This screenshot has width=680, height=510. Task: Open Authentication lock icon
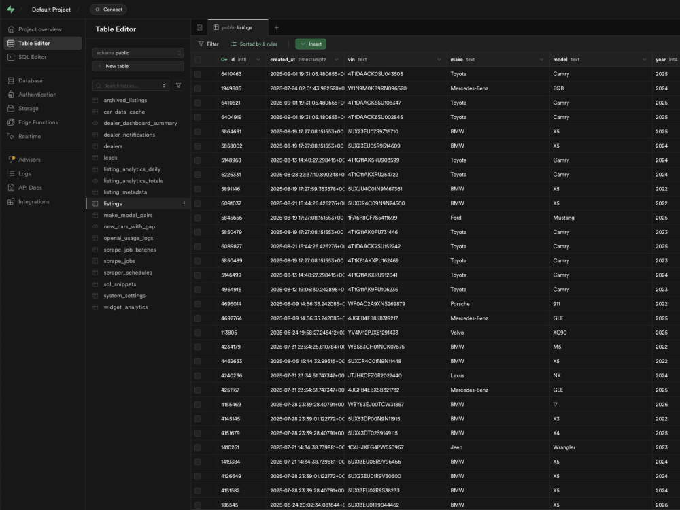pyautogui.click(x=12, y=95)
